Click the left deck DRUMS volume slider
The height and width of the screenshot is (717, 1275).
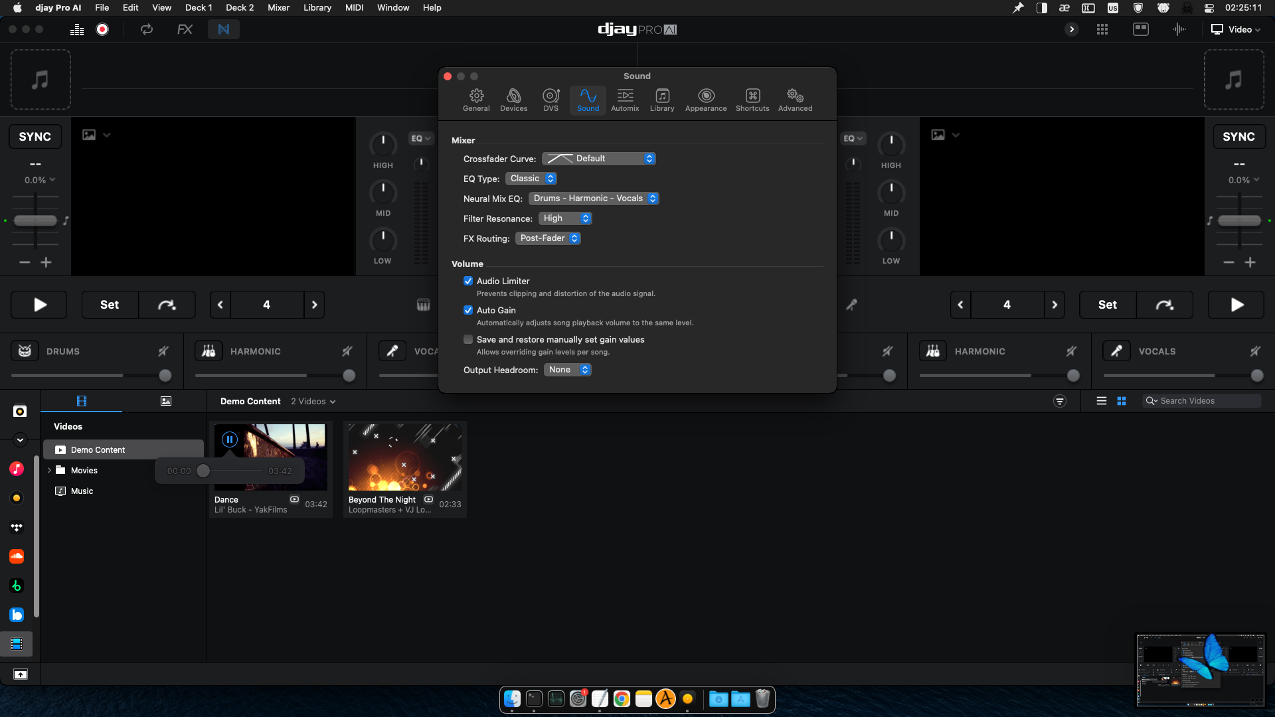(91, 376)
